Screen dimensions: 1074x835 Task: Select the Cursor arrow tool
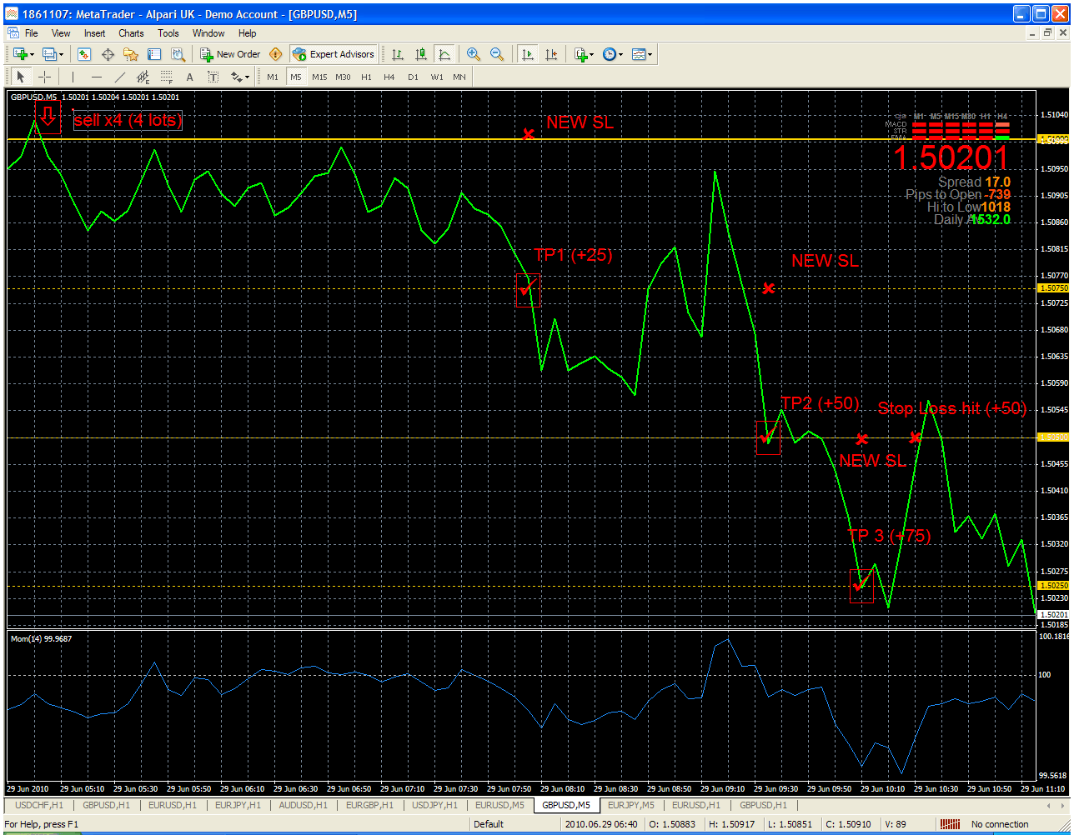(x=21, y=77)
